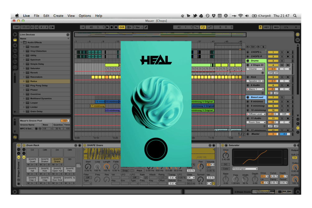The height and width of the screenshot is (208, 312).
Task: Solo the CHOPS L track
Action: 282,52
